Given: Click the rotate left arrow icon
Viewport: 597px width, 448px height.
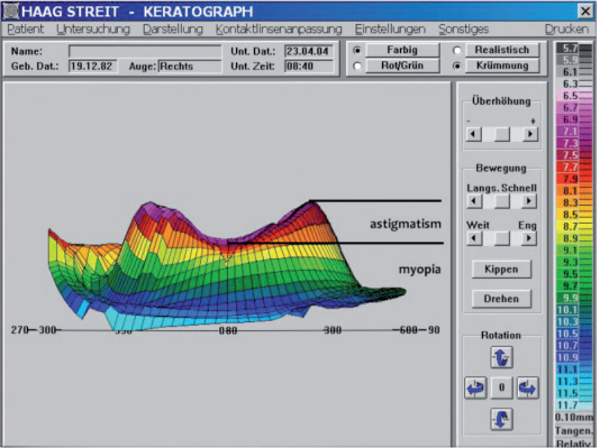Looking at the screenshot, I should point(475,388).
